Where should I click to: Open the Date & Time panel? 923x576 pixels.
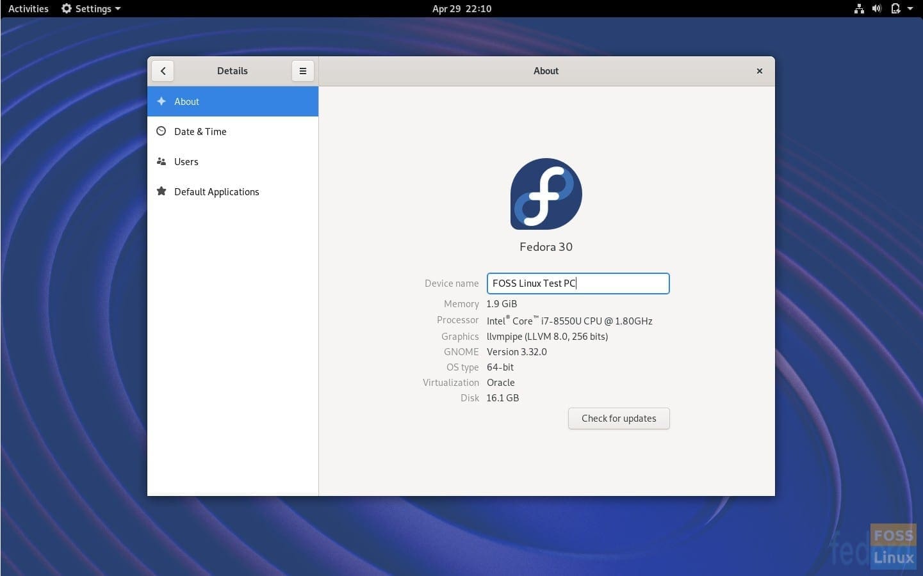click(x=233, y=131)
